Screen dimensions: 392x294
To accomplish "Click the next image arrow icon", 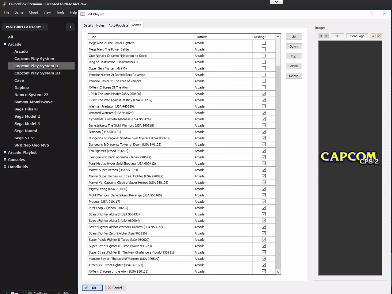I will (x=326, y=36).
